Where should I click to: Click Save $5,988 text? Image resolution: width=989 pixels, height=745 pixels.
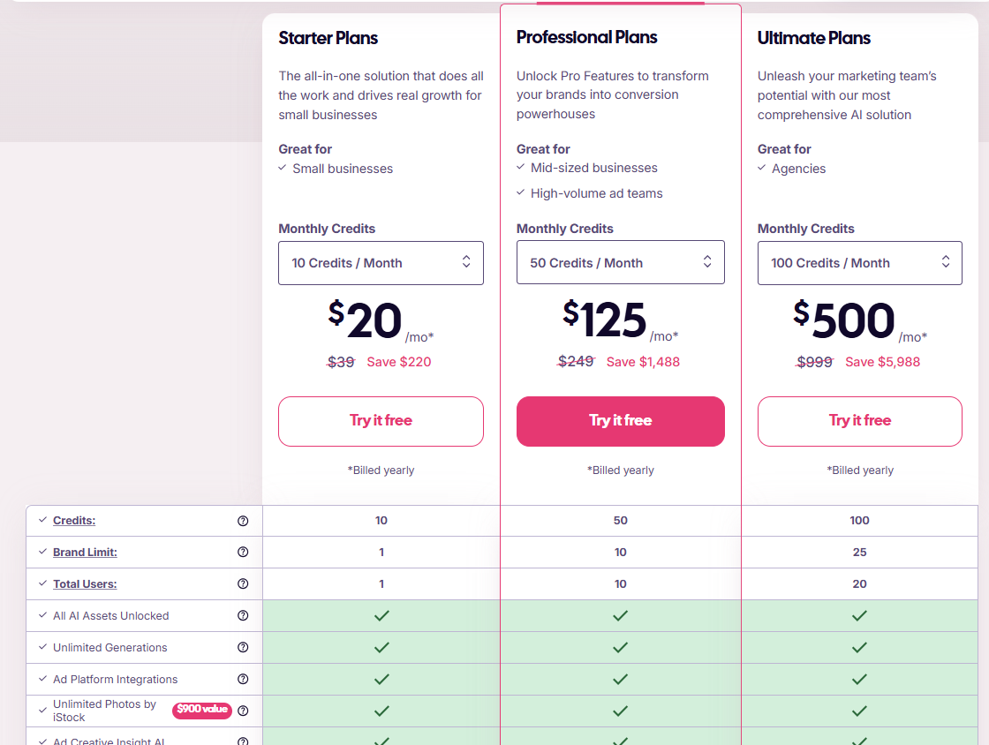click(882, 362)
